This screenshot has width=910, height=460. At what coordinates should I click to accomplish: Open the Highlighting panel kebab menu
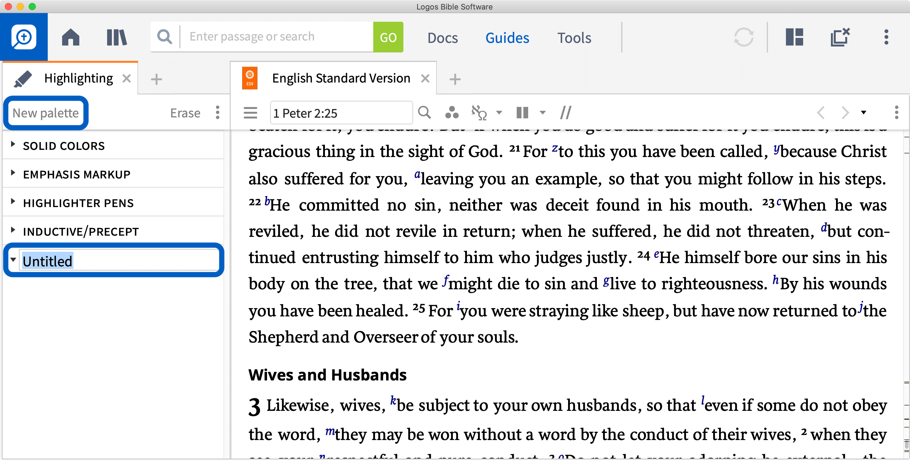218,113
